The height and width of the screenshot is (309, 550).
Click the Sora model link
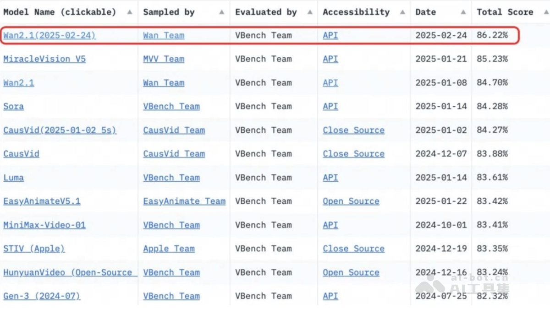(13, 107)
